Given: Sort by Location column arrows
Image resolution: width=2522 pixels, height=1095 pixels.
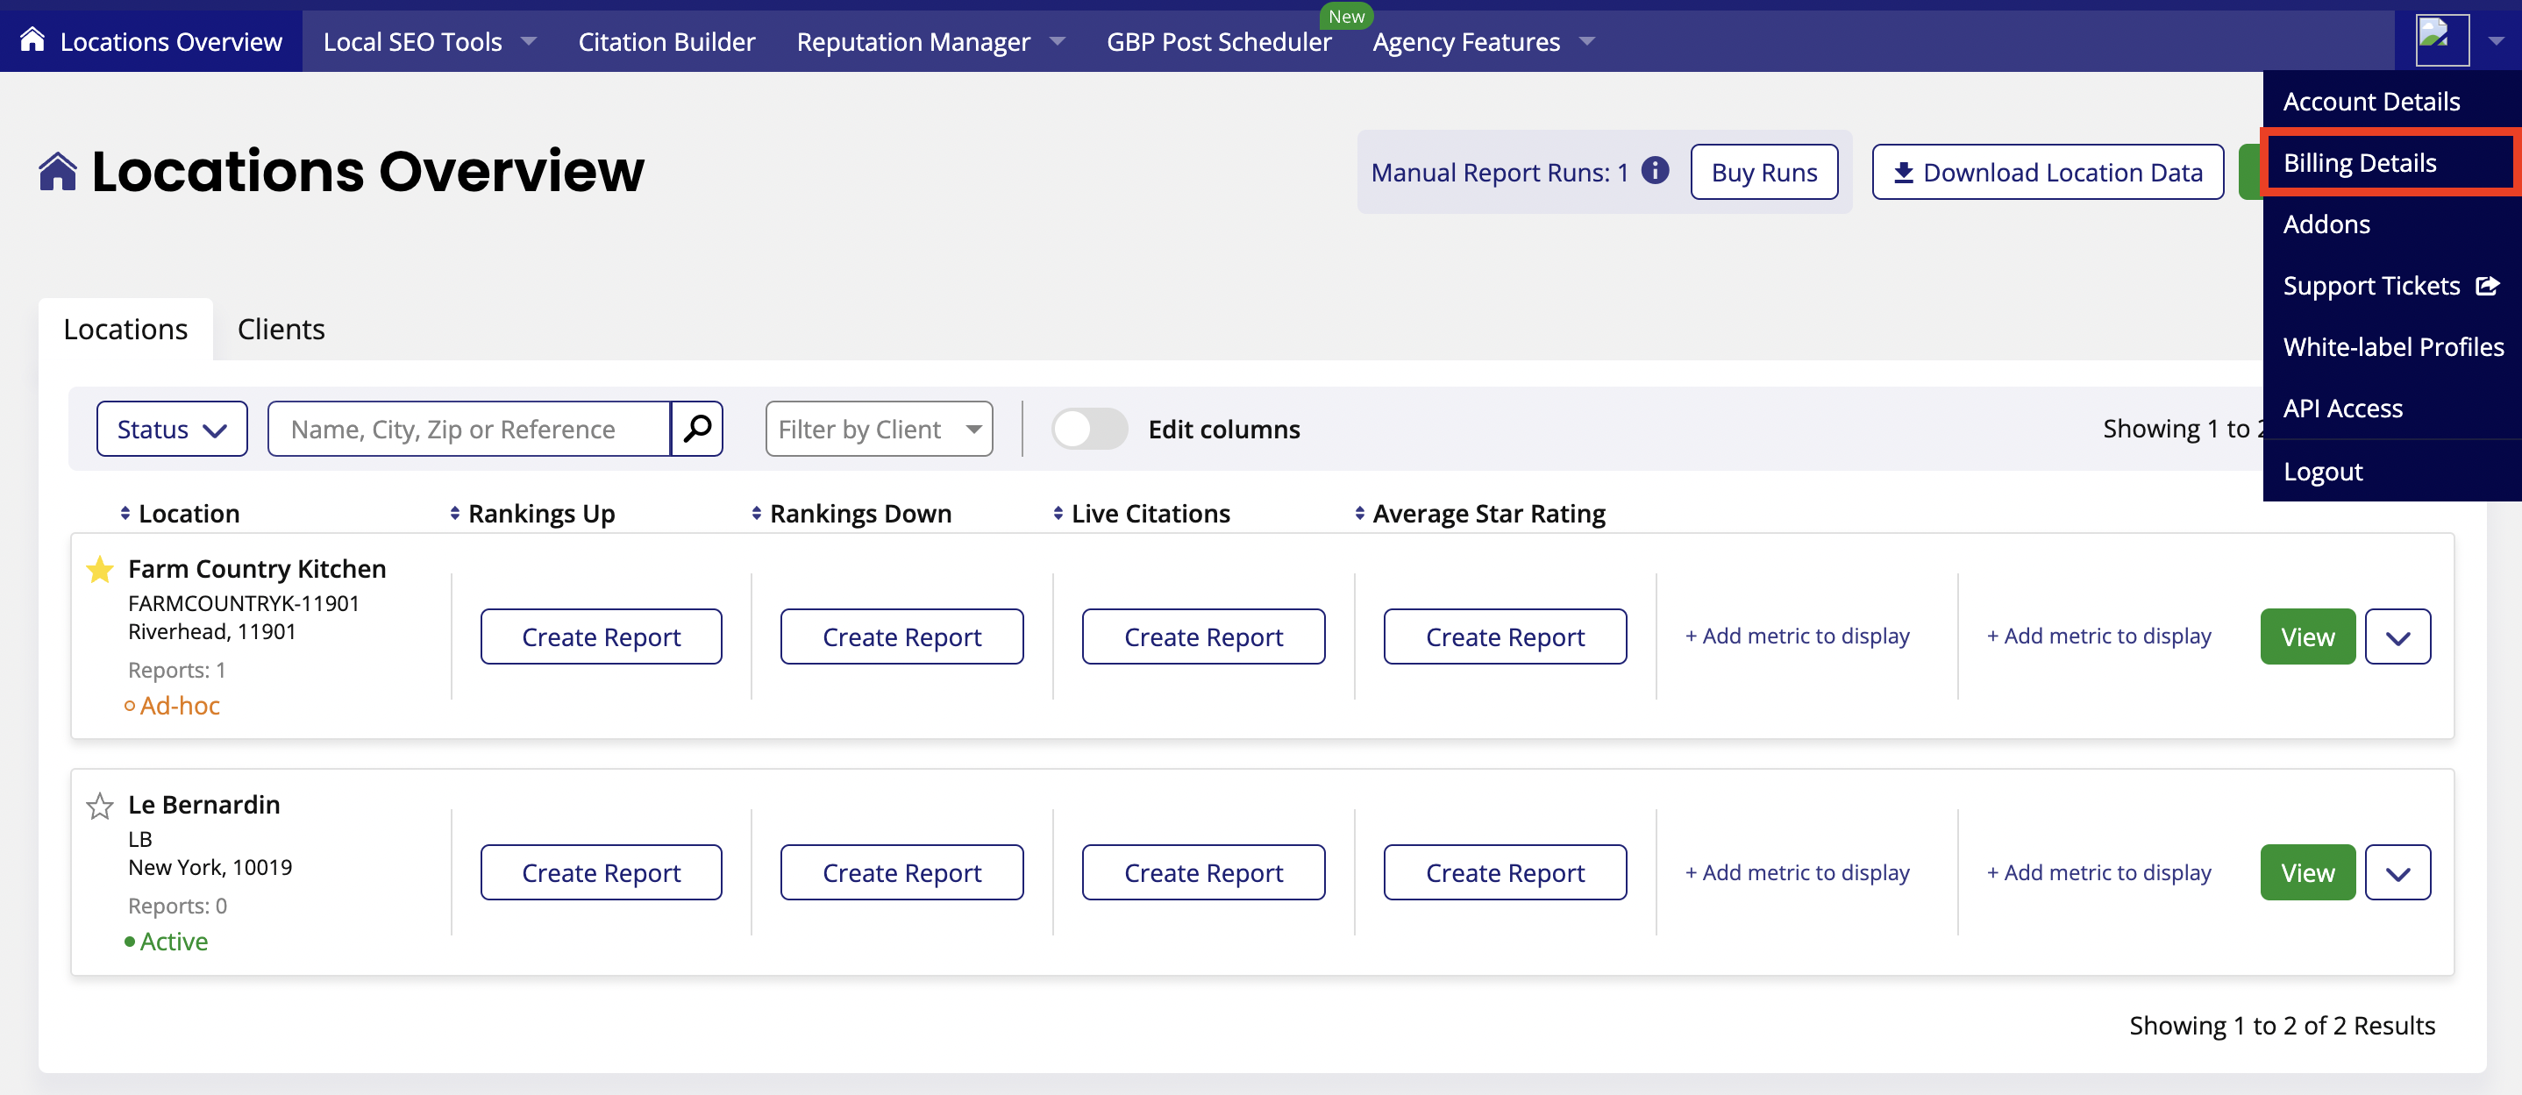Looking at the screenshot, I should click(125, 513).
